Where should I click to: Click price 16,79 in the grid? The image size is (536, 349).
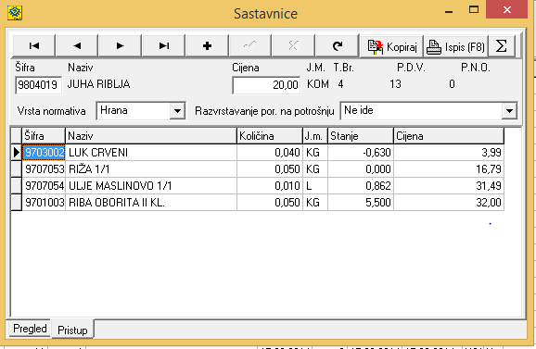pos(449,168)
